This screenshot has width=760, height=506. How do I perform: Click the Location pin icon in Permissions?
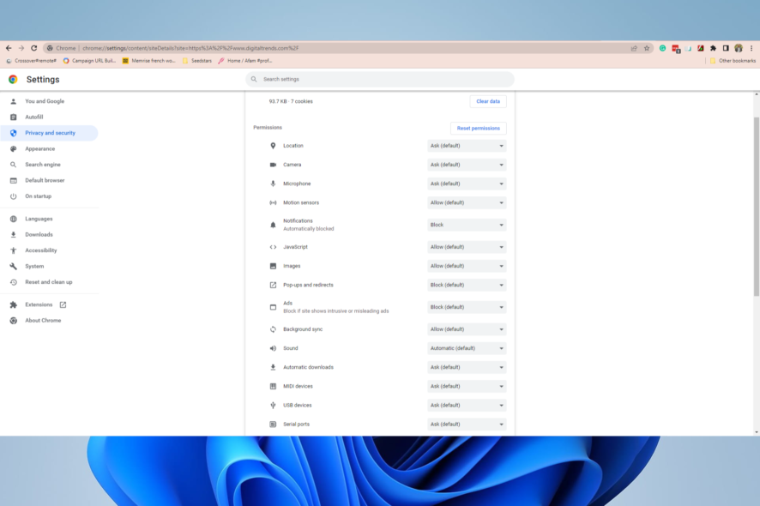271,146
